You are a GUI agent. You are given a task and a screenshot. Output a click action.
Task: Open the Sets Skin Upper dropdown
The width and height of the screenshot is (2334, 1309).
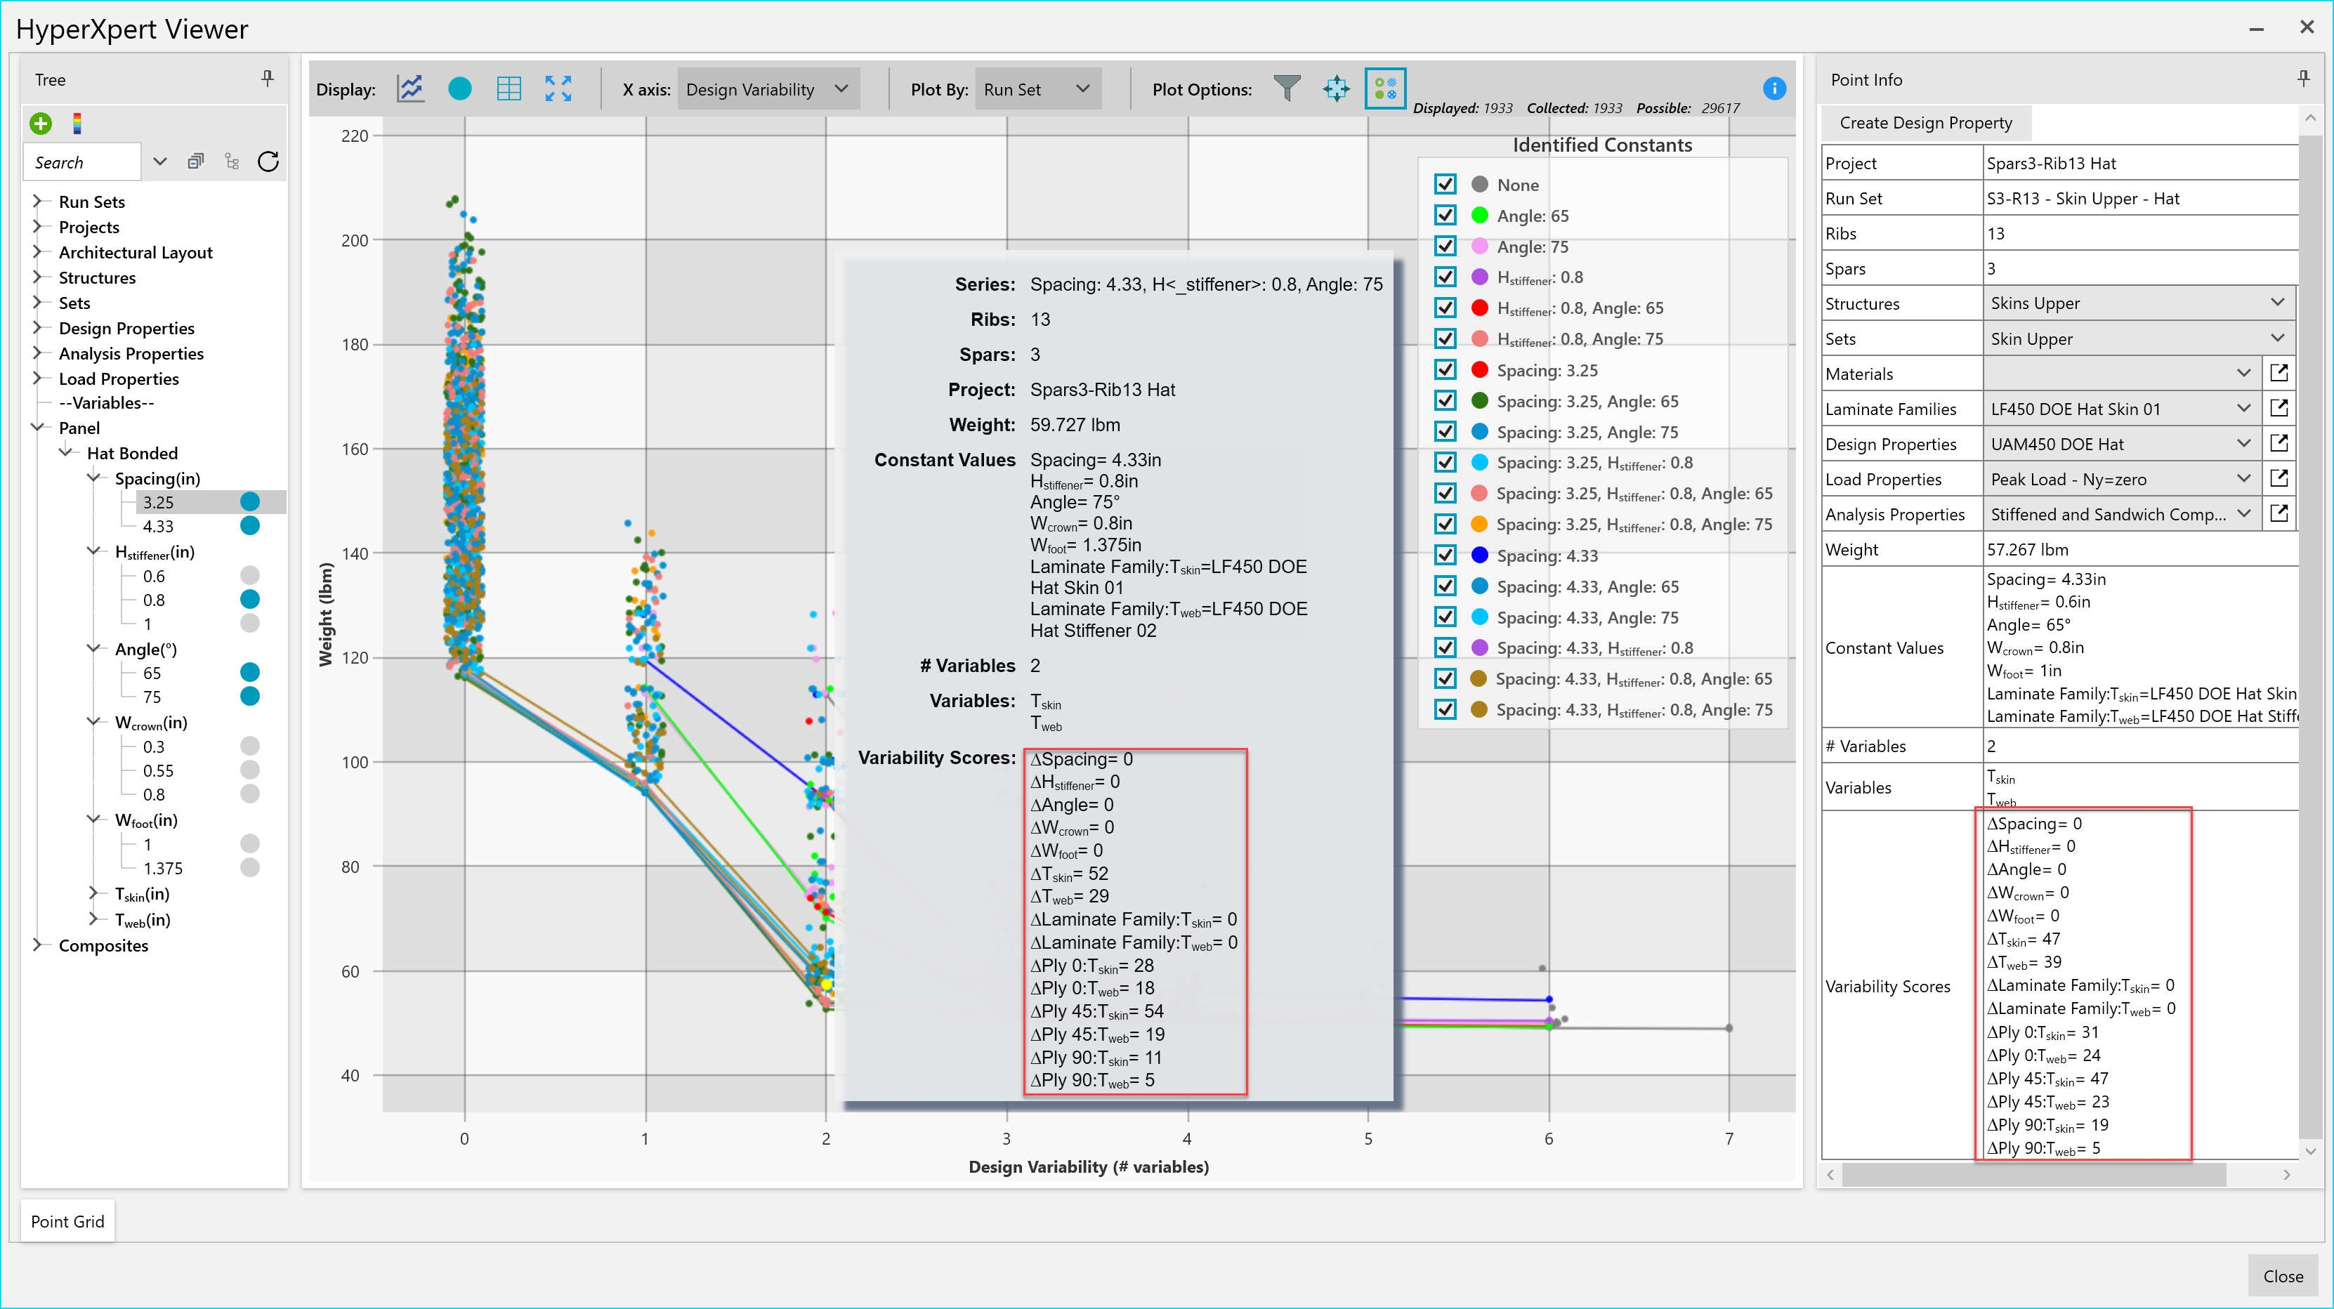(x=2138, y=338)
